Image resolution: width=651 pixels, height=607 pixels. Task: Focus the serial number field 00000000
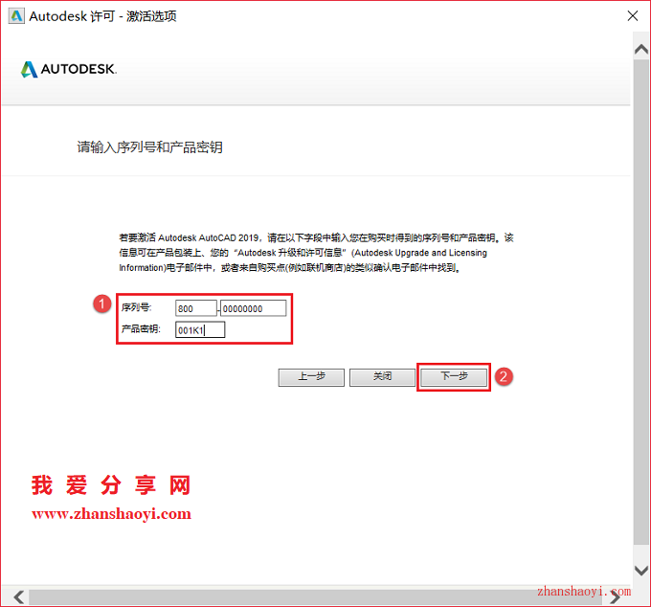[x=254, y=308]
